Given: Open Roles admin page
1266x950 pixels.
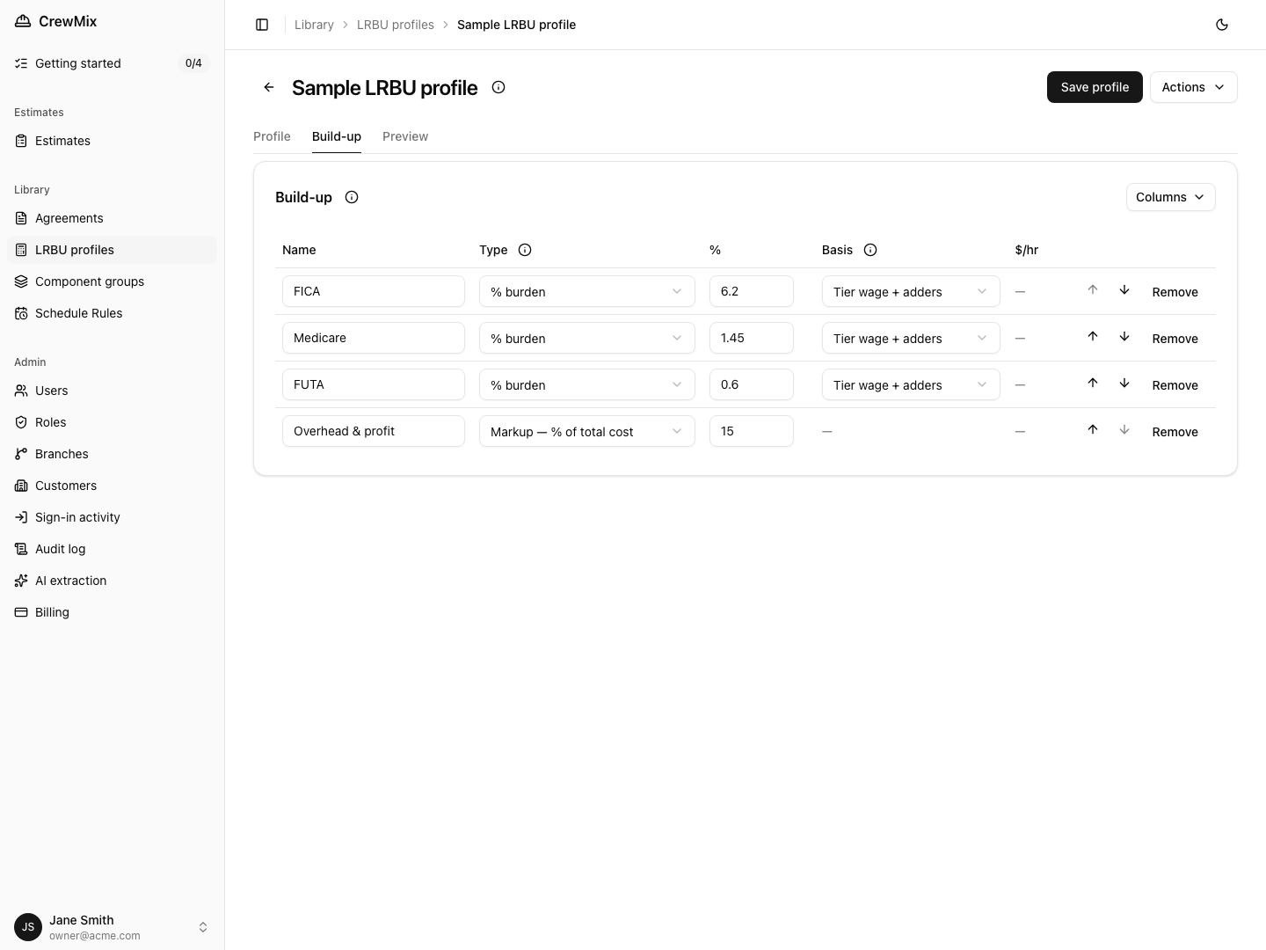Looking at the screenshot, I should [x=112, y=422].
